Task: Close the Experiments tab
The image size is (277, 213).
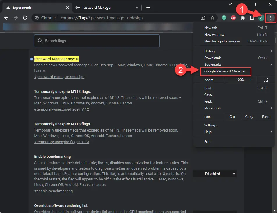Action: tap(68, 8)
